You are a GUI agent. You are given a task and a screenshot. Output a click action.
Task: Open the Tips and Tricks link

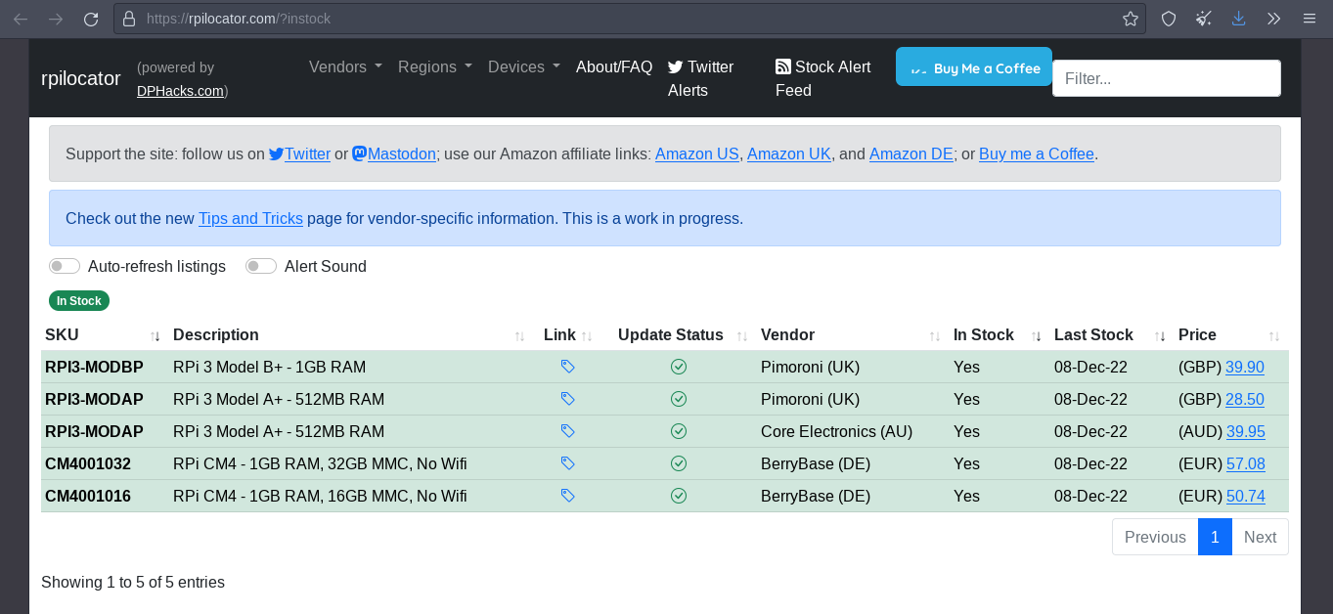tap(250, 218)
